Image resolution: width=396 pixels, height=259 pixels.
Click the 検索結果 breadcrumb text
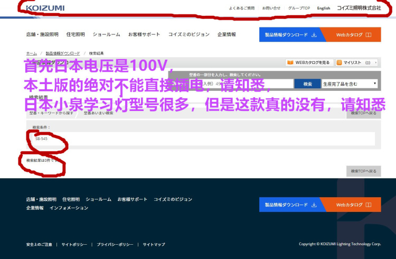(97, 53)
